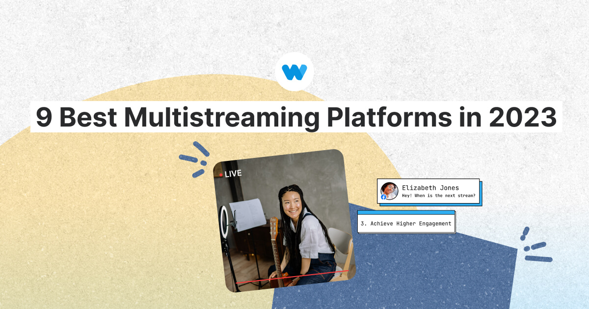Click the Facebook badge on the avatar

click(383, 197)
